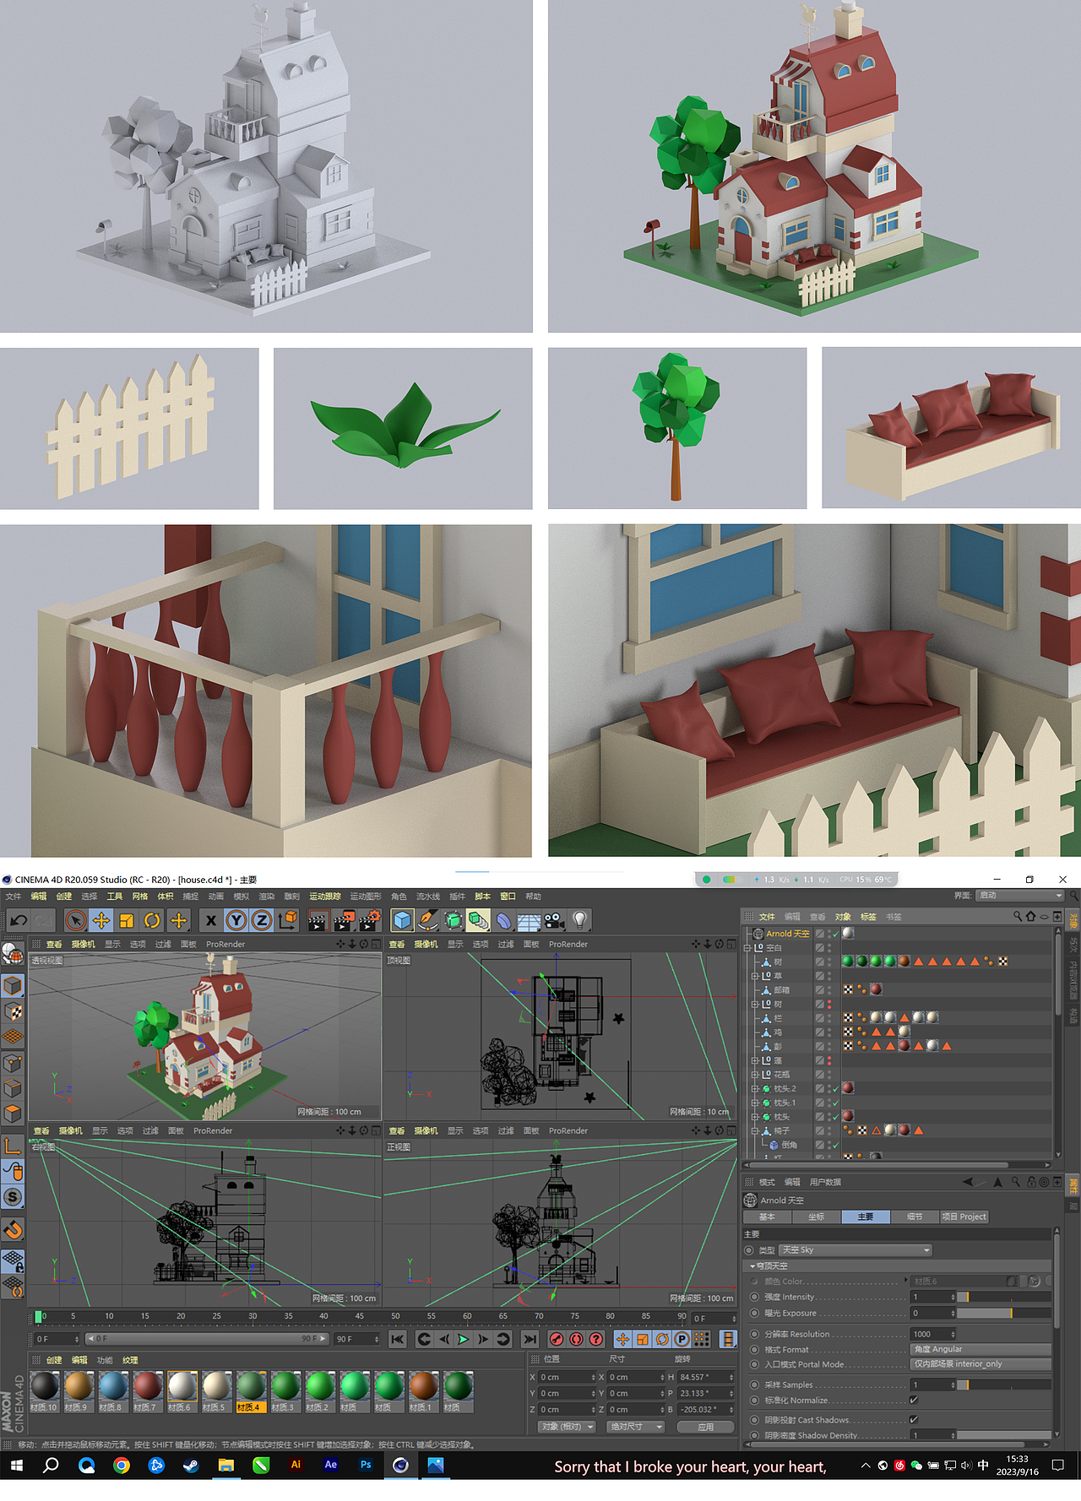
Task: Click the coordinate system cube icon
Action: coord(288,919)
